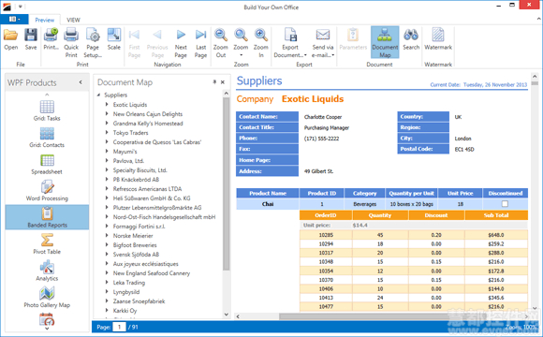This screenshot has width=543, height=337.
Task: Open Send via e-mail dropdown arrow
Action: click(x=332, y=55)
